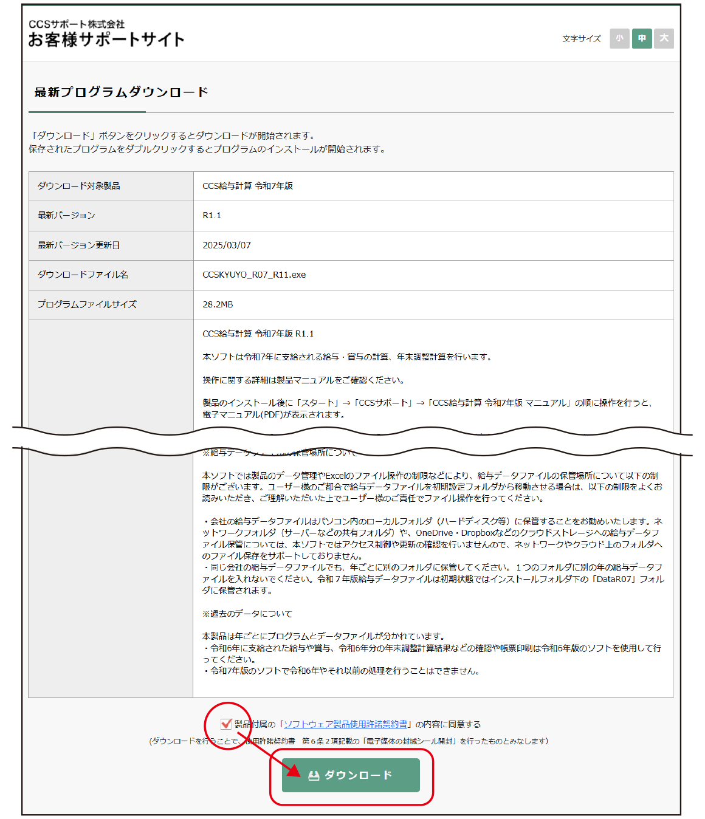Image resolution: width=705 pixels, height=819 pixels.
Task: Select the update date 2025/03/07
Action: point(227,245)
